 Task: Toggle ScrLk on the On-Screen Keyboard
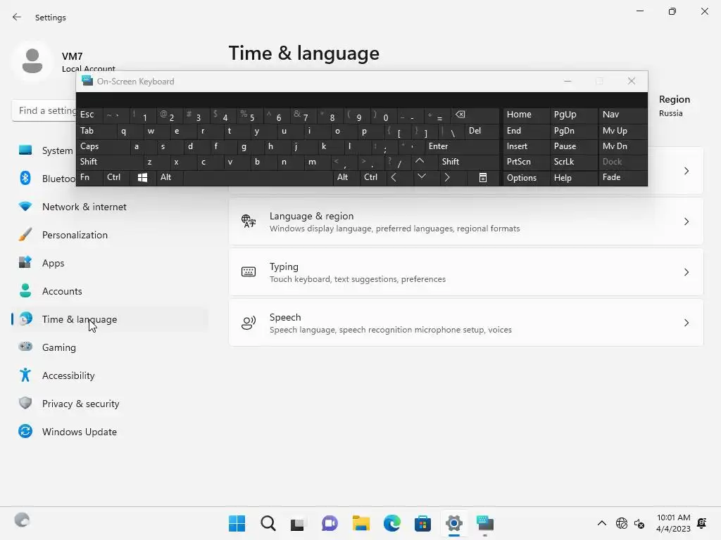573,162
